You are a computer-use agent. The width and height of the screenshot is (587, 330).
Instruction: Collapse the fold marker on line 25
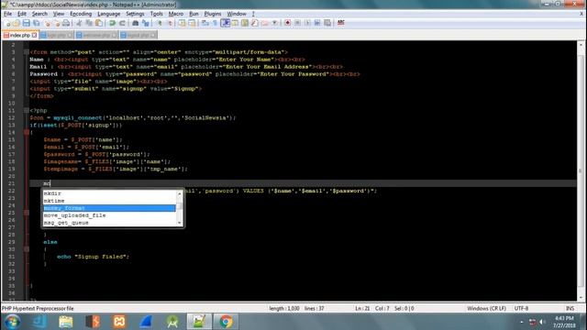pyautogui.click(x=27, y=213)
